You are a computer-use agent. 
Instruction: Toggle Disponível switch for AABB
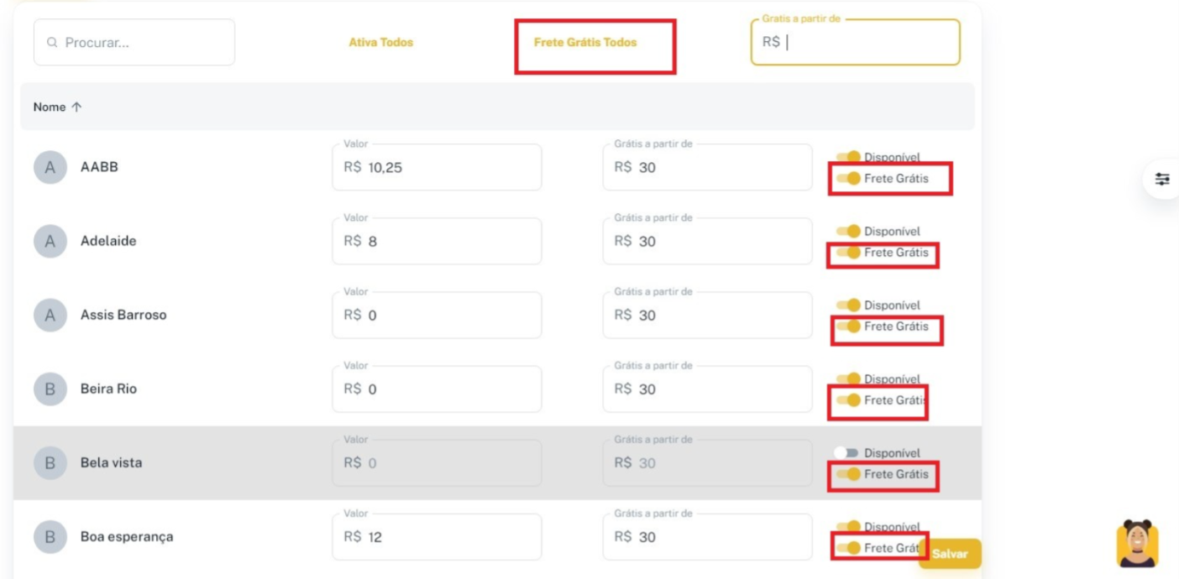pyautogui.click(x=849, y=157)
